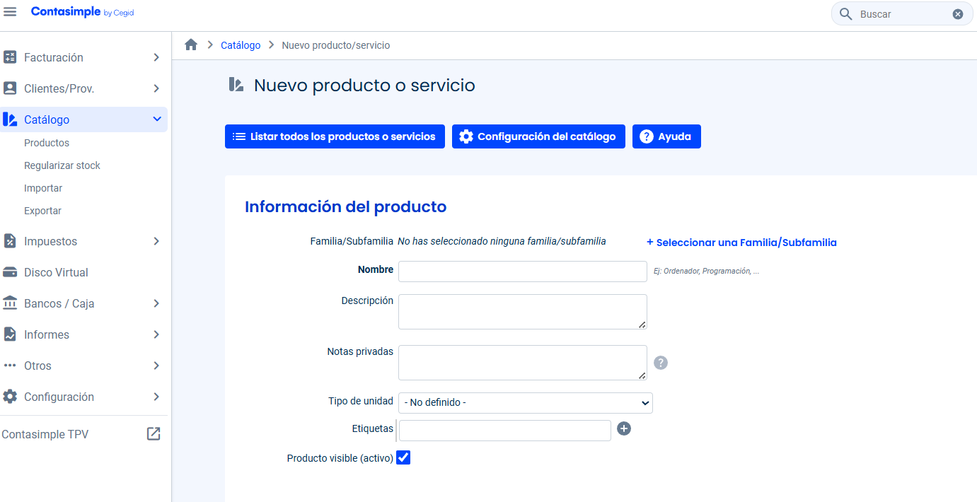Click the Ayuda button
Image resolution: width=977 pixels, height=502 pixels.
point(666,136)
